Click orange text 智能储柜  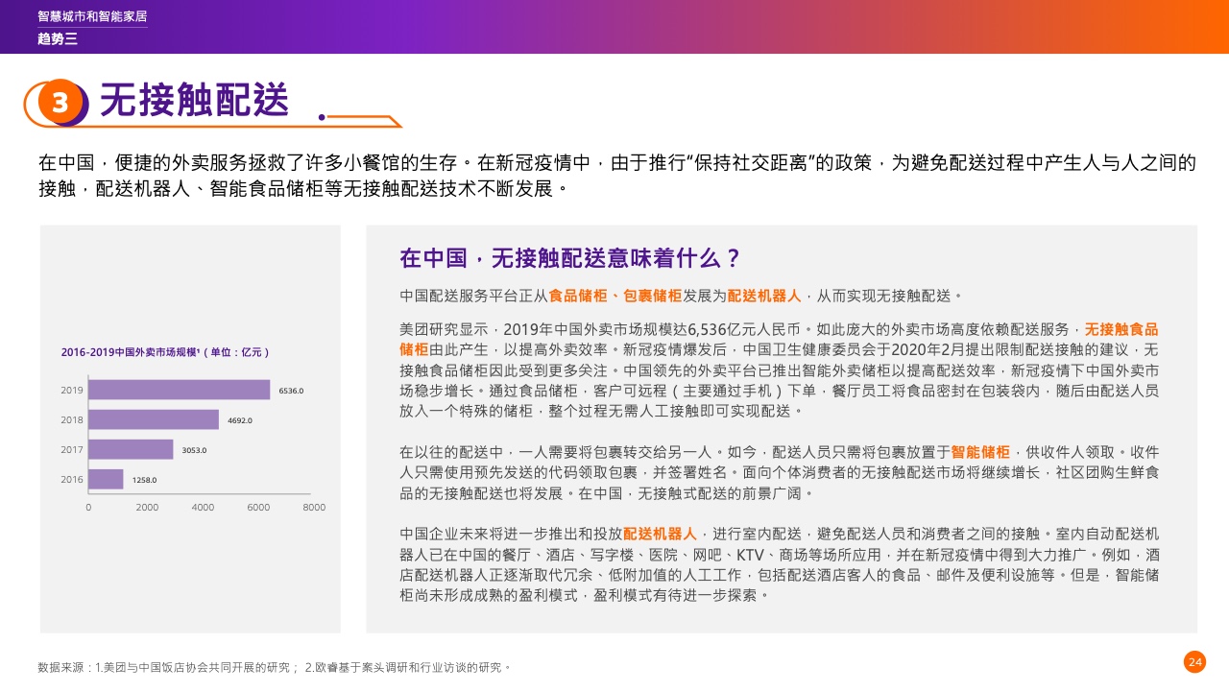coord(980,452)
